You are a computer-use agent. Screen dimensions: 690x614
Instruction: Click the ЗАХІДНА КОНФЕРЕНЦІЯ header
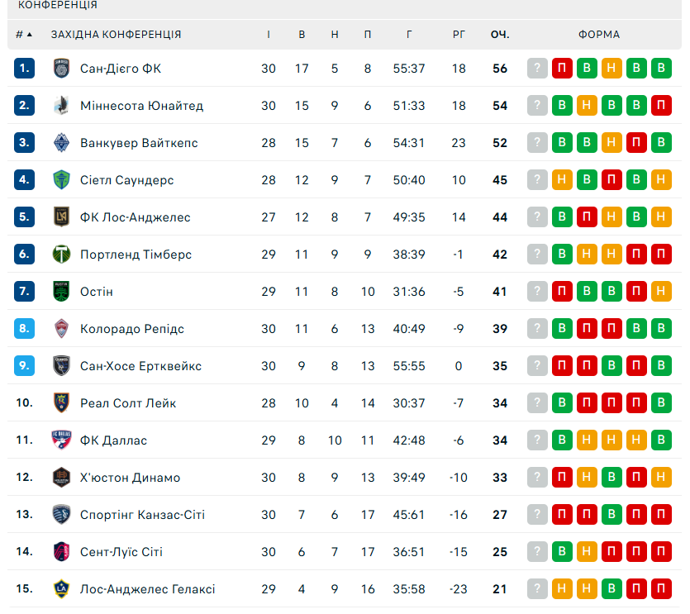[x=116, y=35]
